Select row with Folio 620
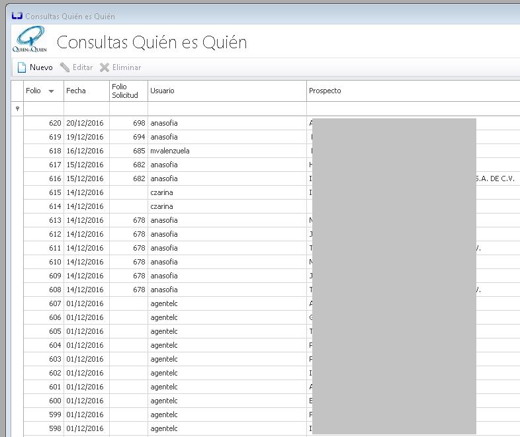Screen dimensions: 520x437 pos(272,123)
